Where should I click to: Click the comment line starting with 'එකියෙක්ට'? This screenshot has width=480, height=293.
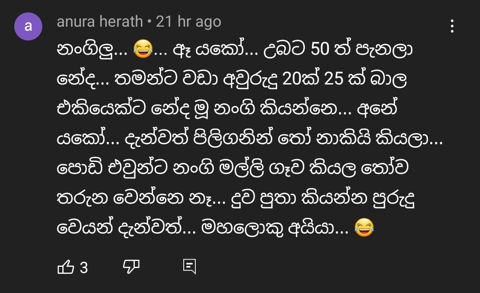(227, 108)
